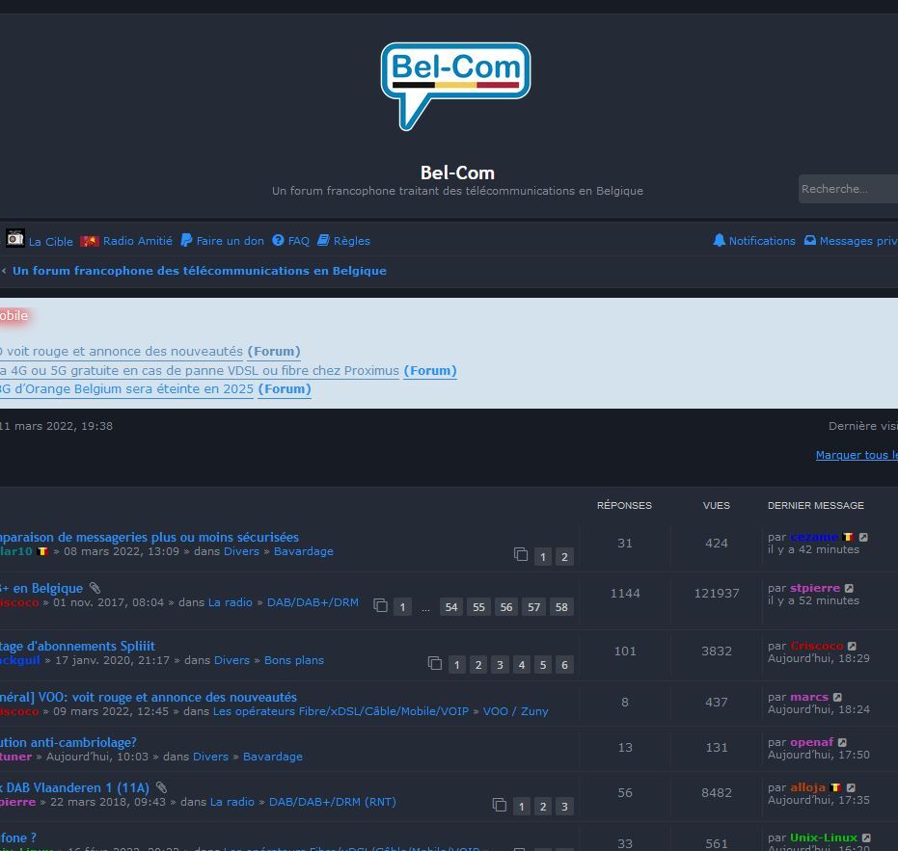Click the Messages privés inbox icon
The image size is (898, 851).
(810, 240)
